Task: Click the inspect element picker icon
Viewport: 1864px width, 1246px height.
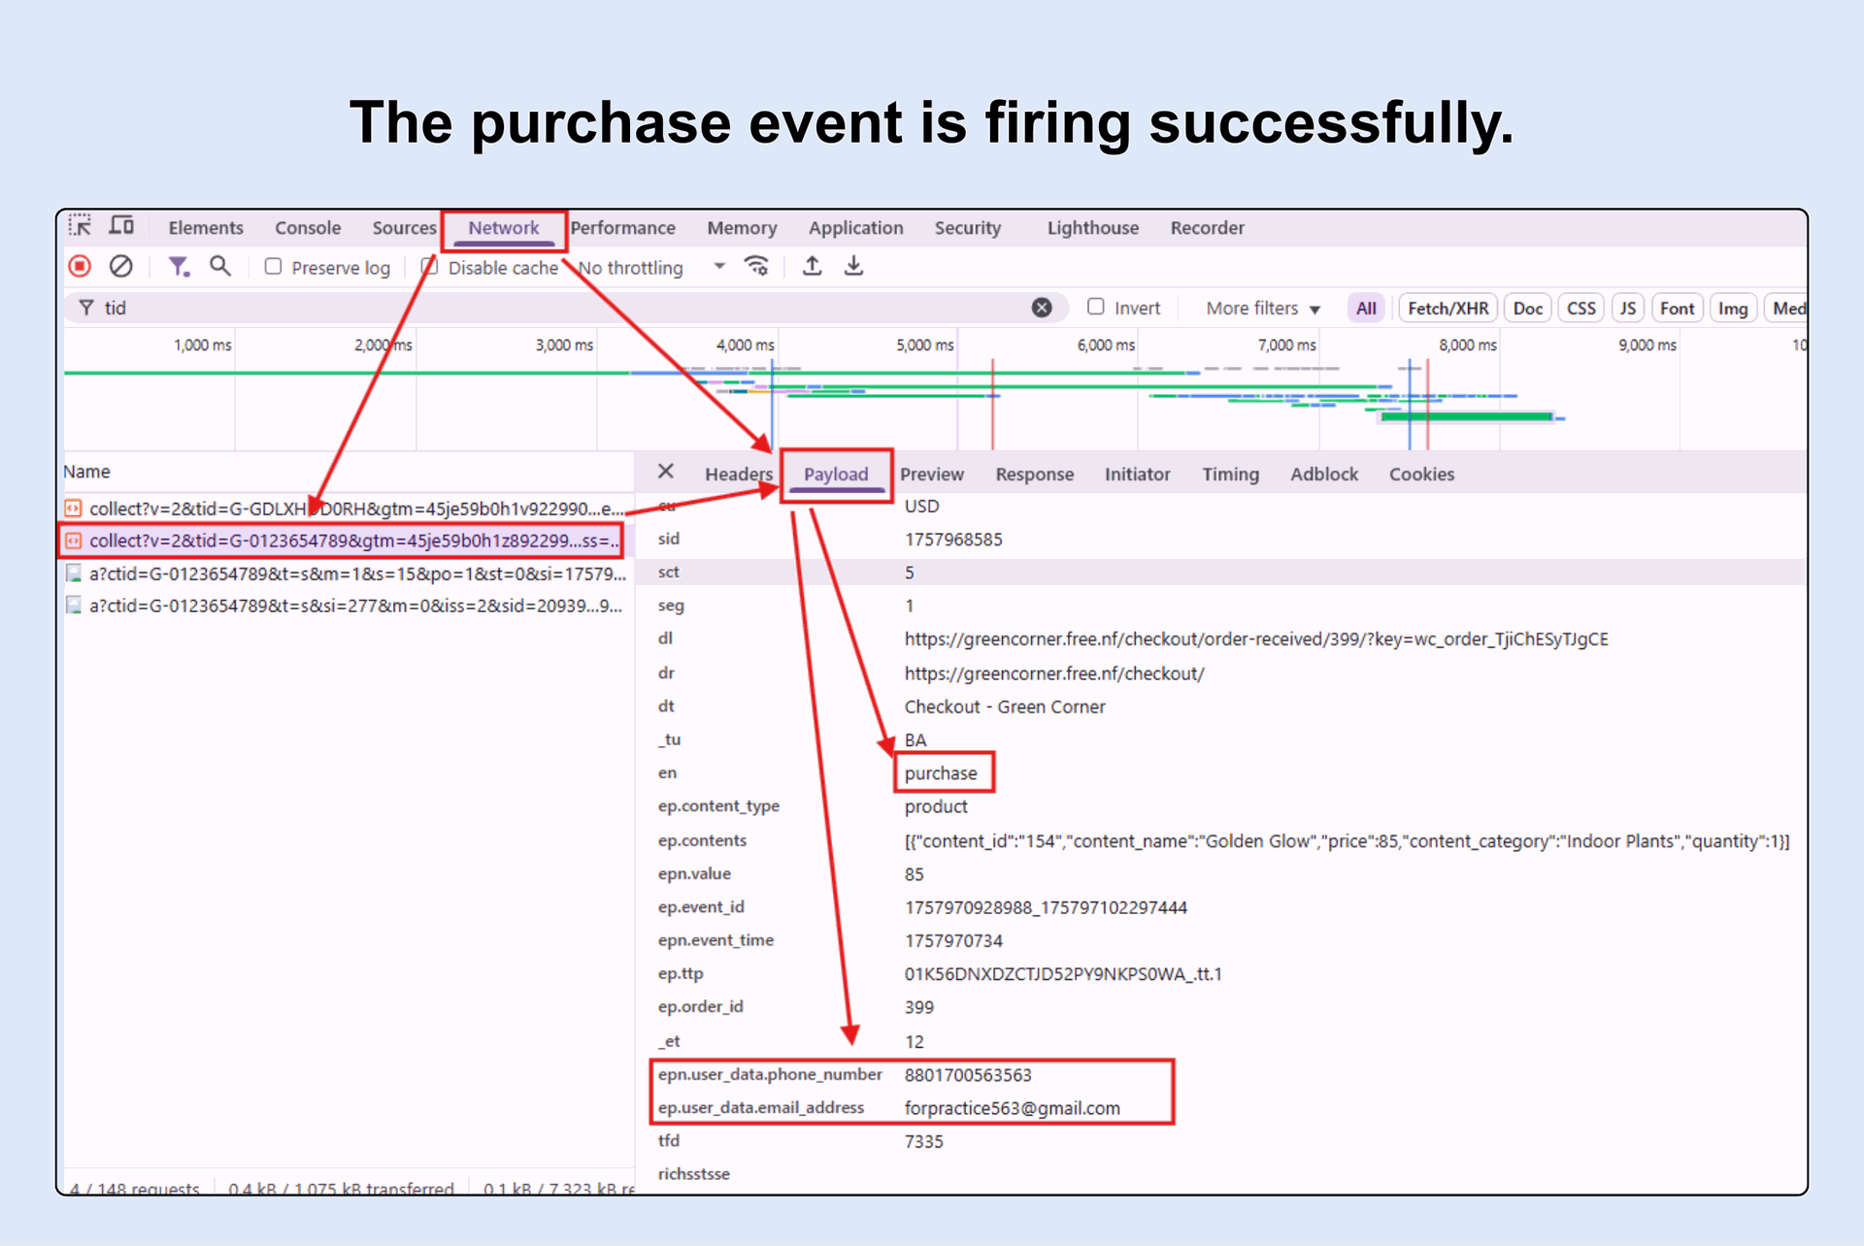Action: coord(80,226)
